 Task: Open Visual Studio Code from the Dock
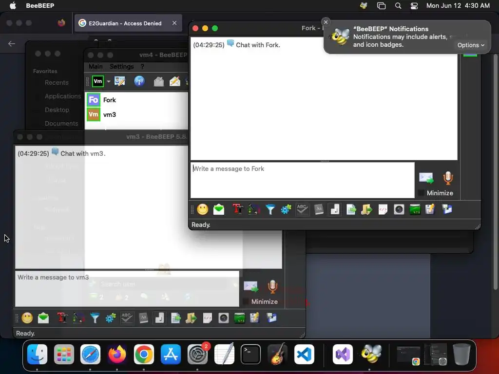304,355
